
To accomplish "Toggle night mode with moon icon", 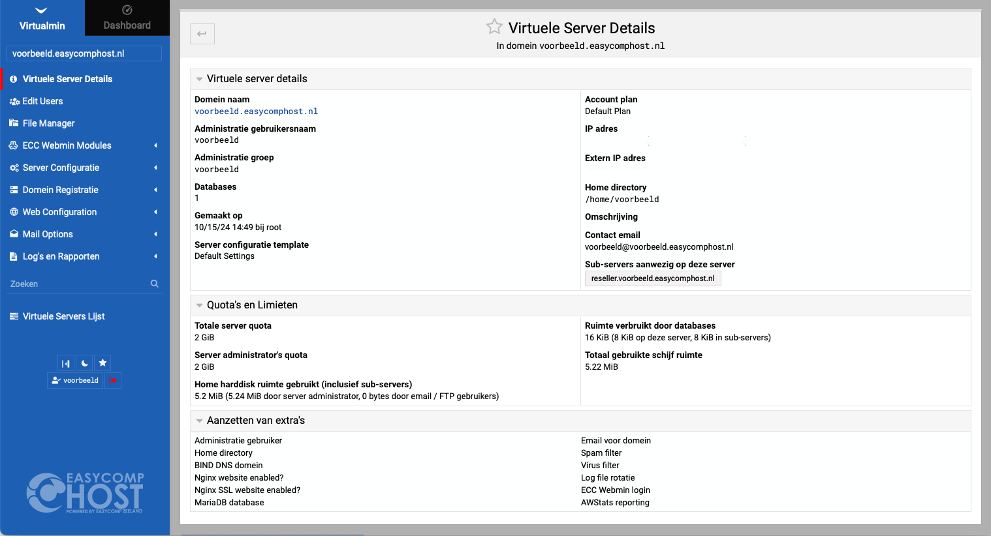I will [84, 363].
